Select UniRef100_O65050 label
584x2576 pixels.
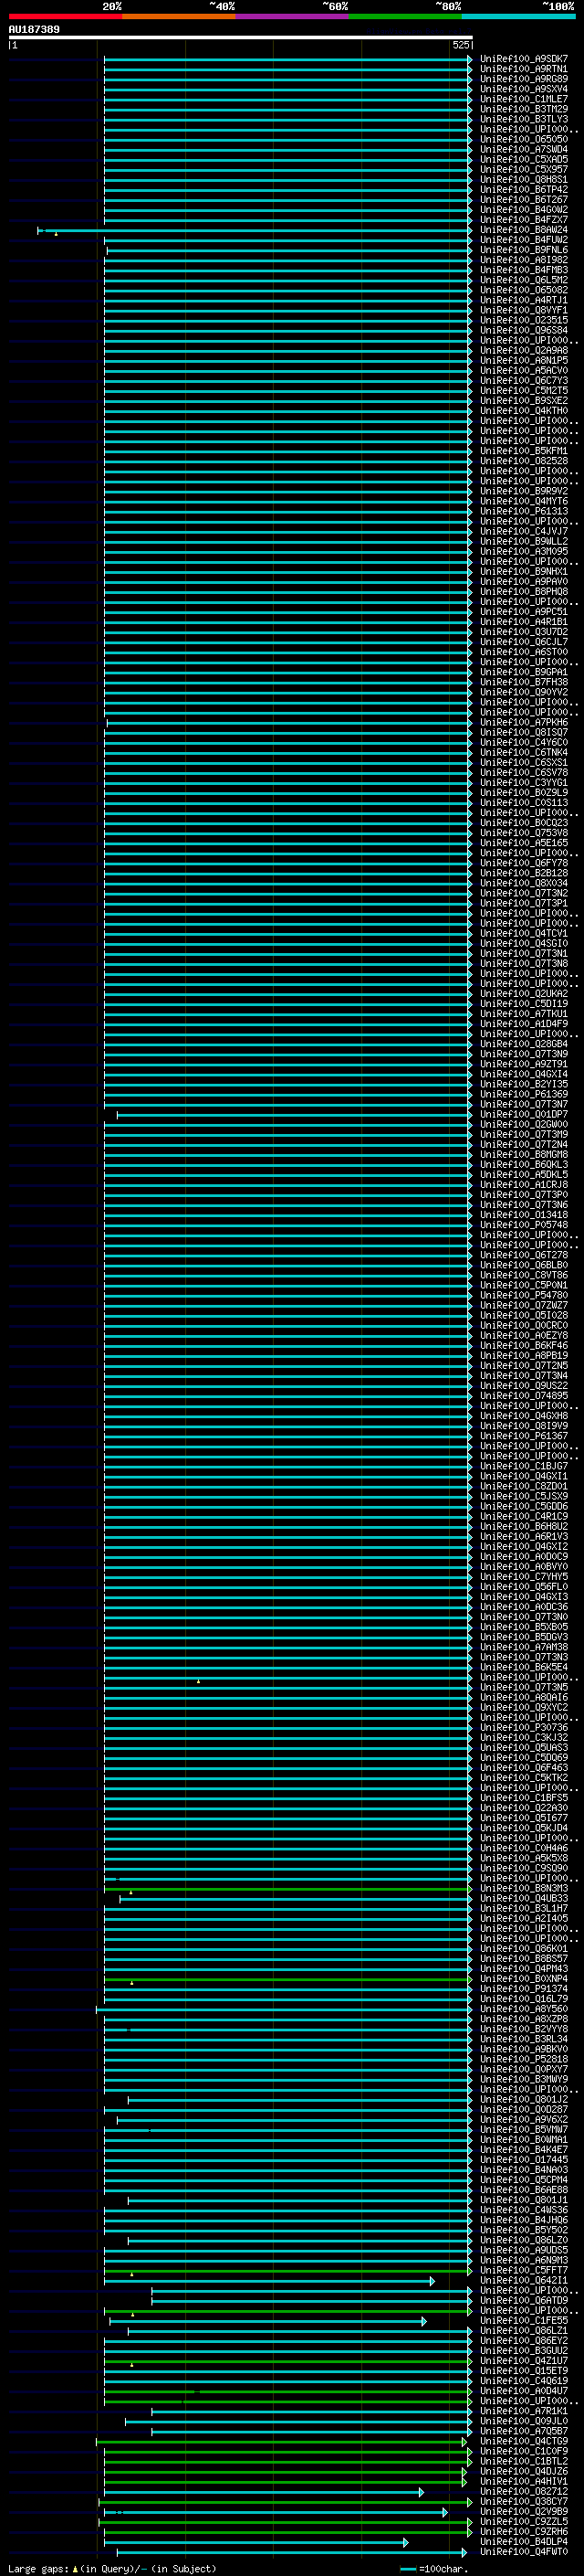pyautogui.click(x=523, y=139)
